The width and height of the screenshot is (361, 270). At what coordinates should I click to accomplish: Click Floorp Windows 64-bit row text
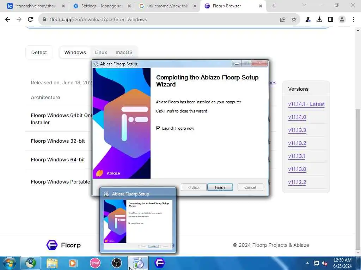[x=58, y=160]
